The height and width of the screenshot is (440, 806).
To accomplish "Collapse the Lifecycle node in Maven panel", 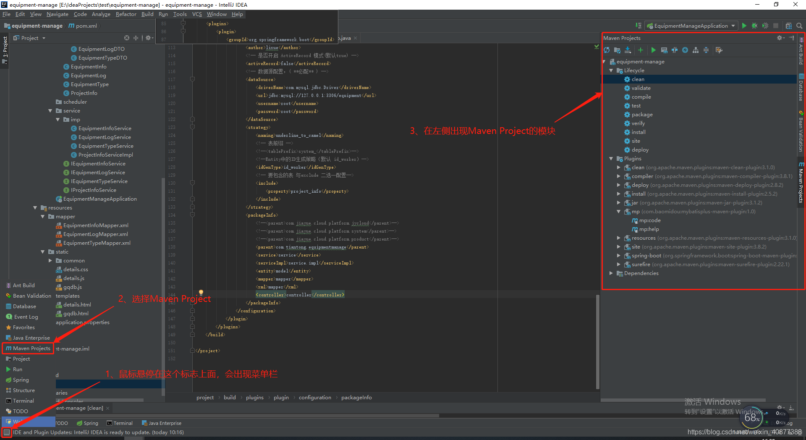I will pos(611,71).
